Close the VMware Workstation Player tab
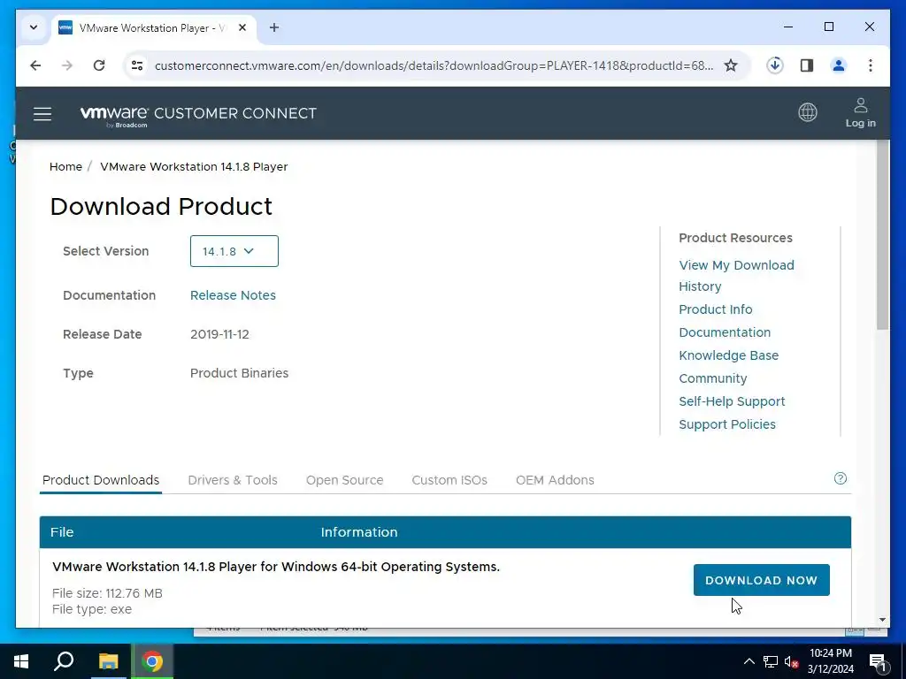906x679 pixels. pos(242,27)
